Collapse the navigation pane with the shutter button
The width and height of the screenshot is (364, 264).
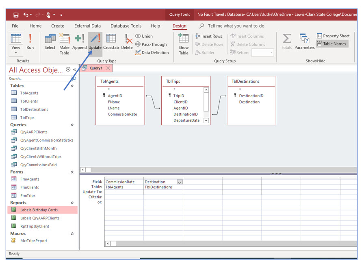tap(74, 69)
